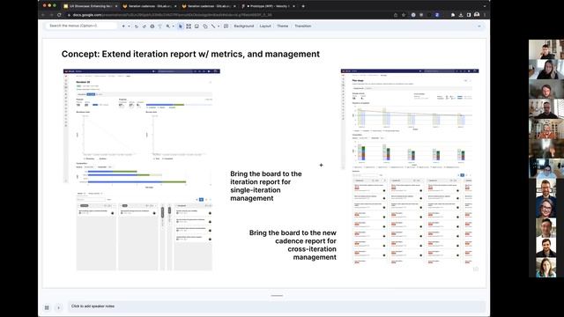Click the Search the menus field
This screenshot has height=317, width=564.
(x=81, y=26)
